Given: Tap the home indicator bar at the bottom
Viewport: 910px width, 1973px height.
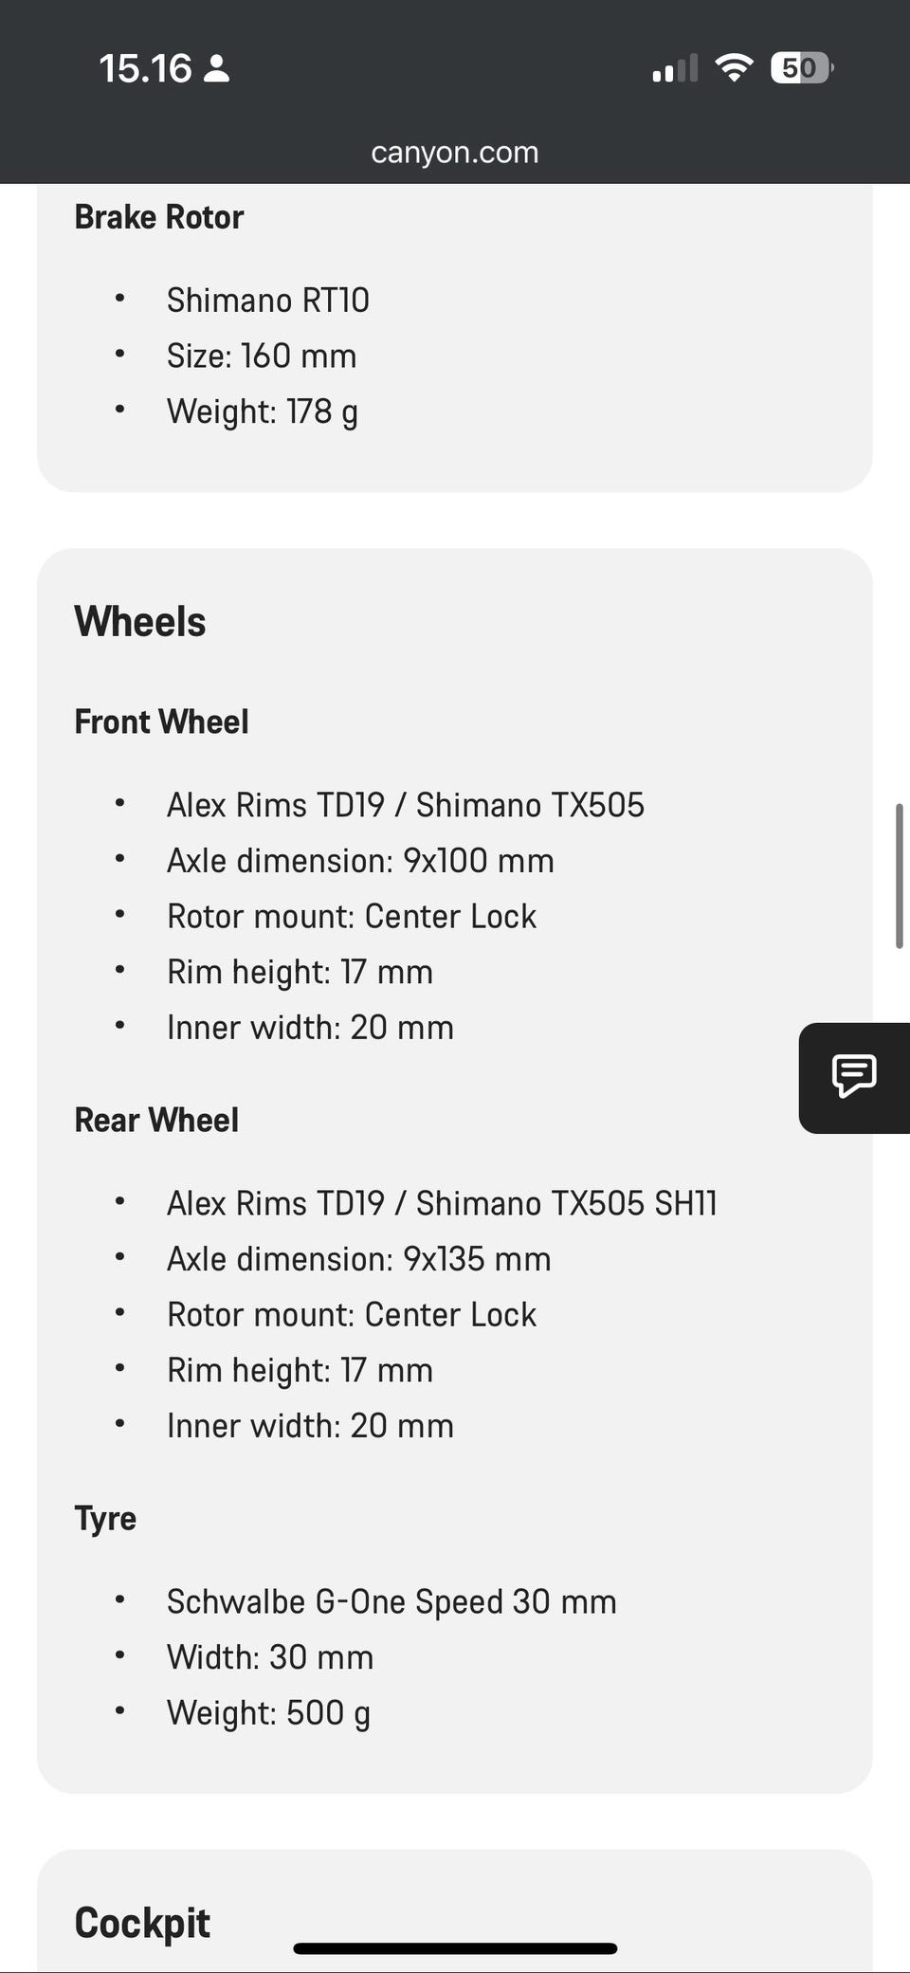Looking at the screenshot, I should point(455,1948).
